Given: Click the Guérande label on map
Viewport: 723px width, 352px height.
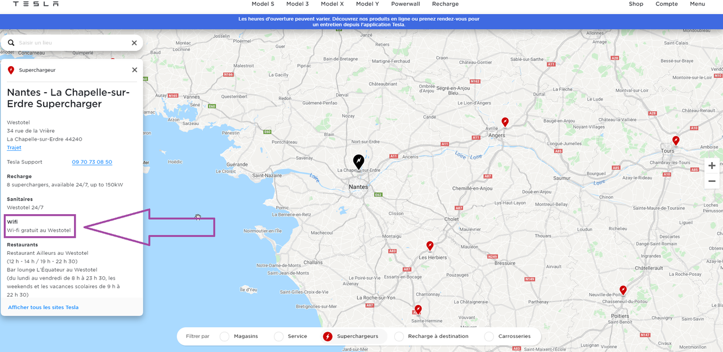Looking at the screenshot, I should 237,164.
